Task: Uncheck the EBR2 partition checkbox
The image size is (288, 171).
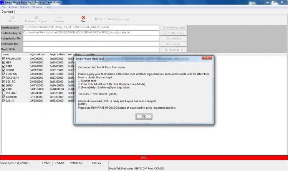Action: point(4,89)
